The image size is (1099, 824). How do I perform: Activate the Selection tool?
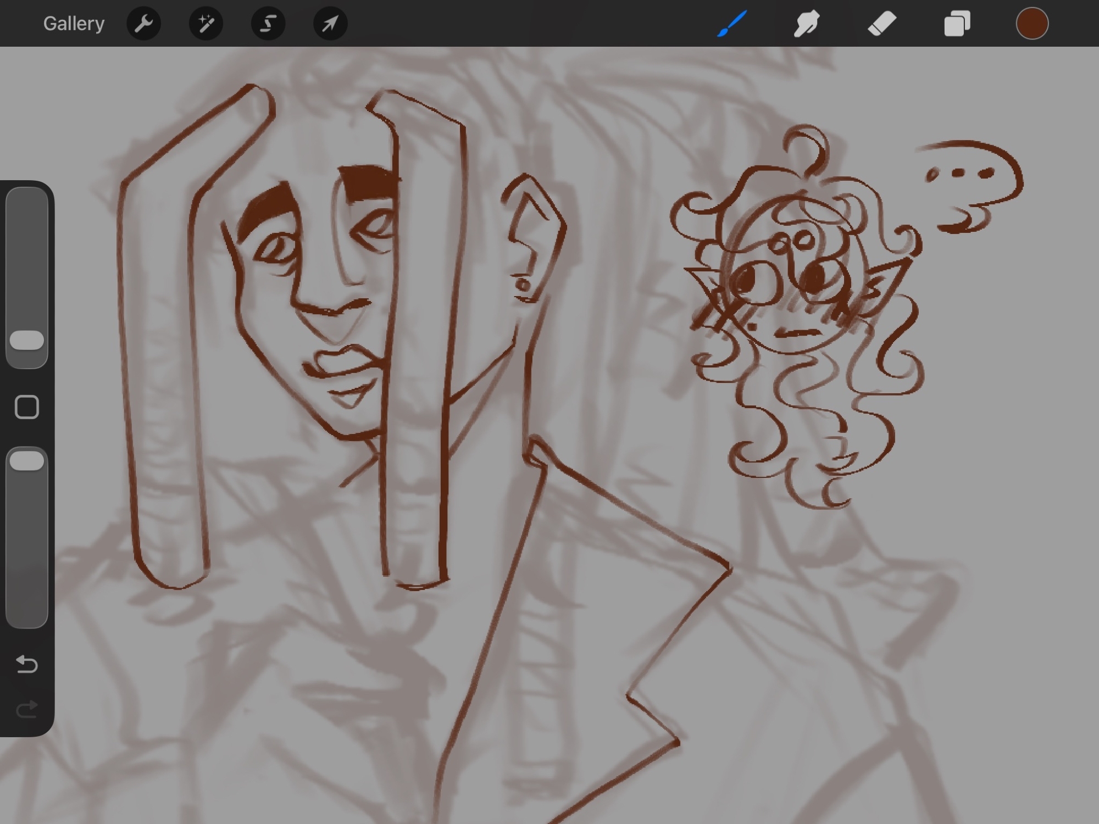[268, 24]
